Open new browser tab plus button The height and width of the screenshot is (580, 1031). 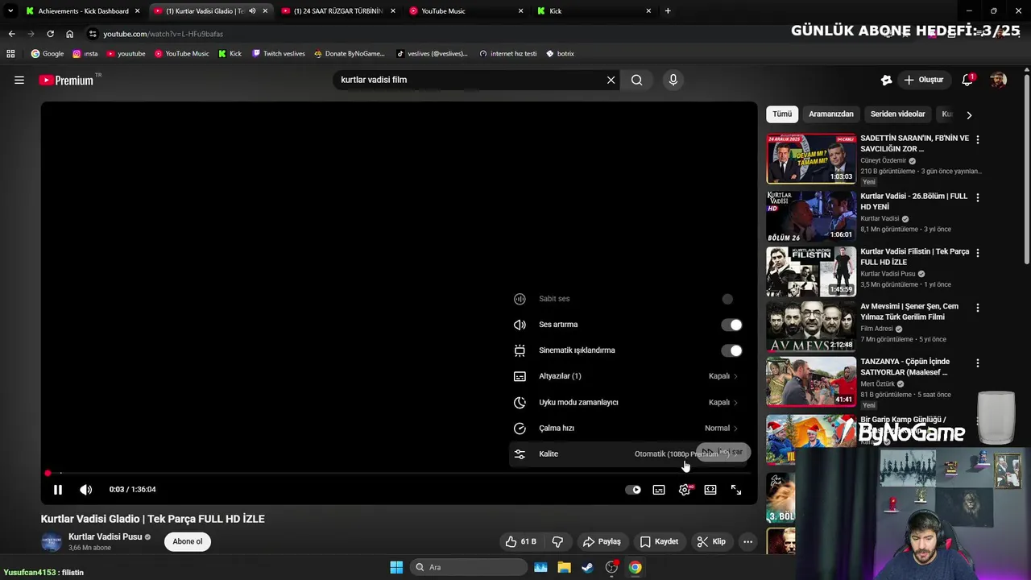tap(668, 11)
